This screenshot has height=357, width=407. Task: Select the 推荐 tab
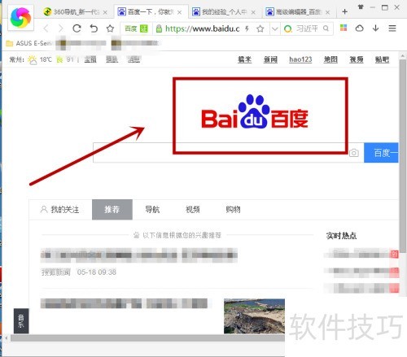pos(112,209)
